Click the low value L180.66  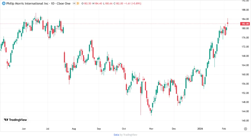[108, 3]
